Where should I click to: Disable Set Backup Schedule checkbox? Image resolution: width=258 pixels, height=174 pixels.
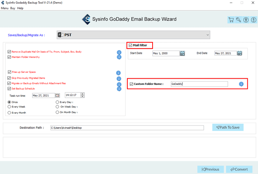[9, 89]
